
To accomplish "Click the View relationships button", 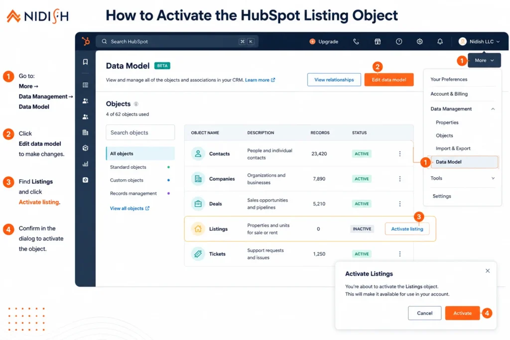I will tap(334, 80).
